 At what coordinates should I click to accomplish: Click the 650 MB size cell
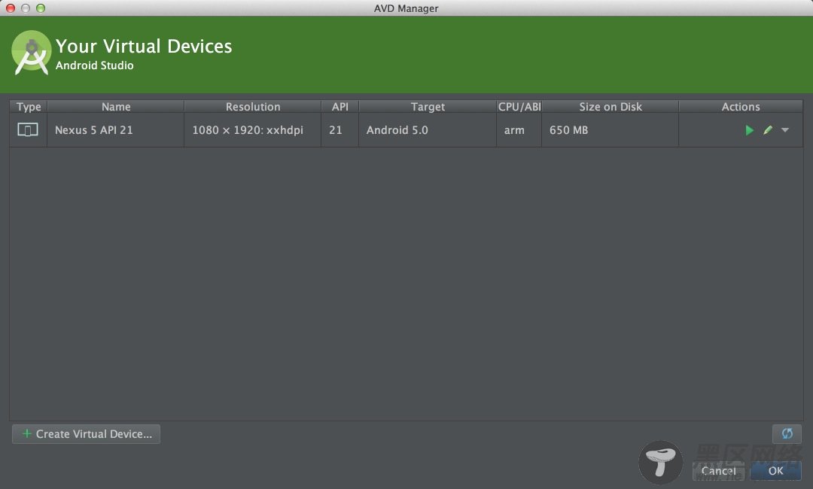click(611, 130)
